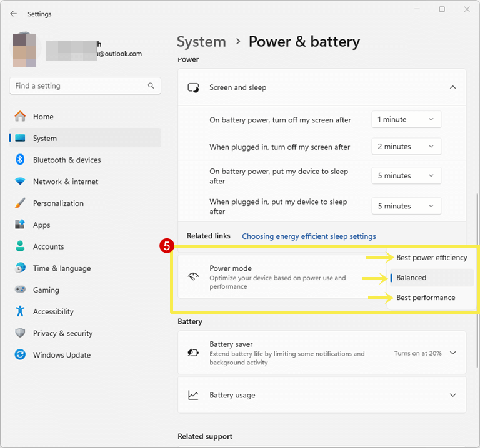Click the search magnifier icon

[x=151, y=85]
